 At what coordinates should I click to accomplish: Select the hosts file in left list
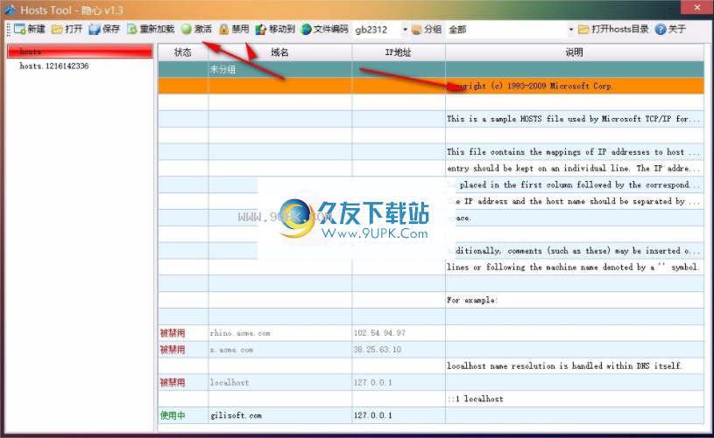click(80, 52)
